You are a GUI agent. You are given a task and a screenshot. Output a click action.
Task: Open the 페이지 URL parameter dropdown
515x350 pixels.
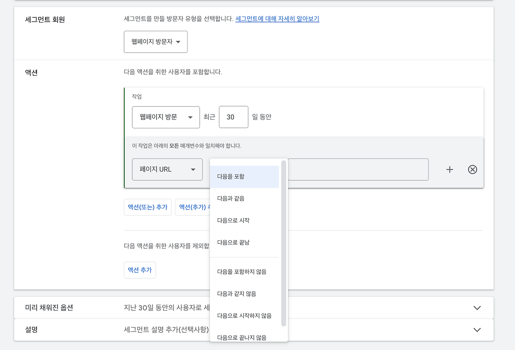point(167,170)
